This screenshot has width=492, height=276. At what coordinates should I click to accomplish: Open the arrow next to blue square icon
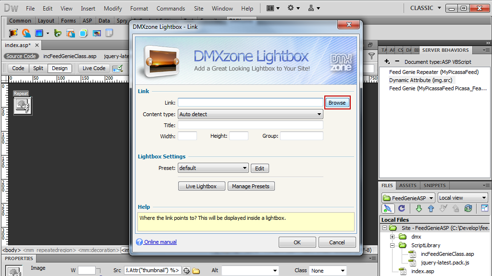click(48, 33)
